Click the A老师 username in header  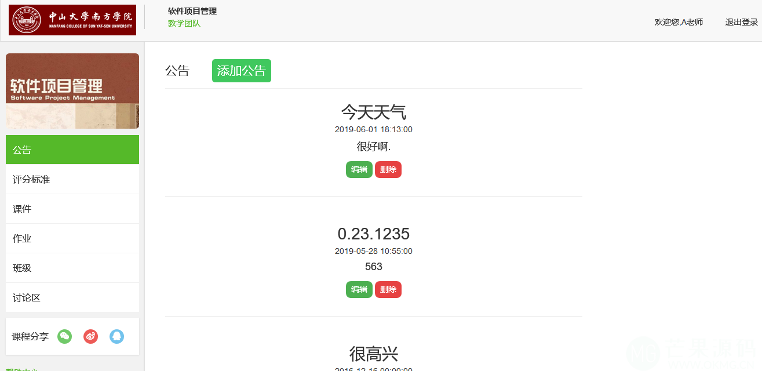(x=692, y=23)
